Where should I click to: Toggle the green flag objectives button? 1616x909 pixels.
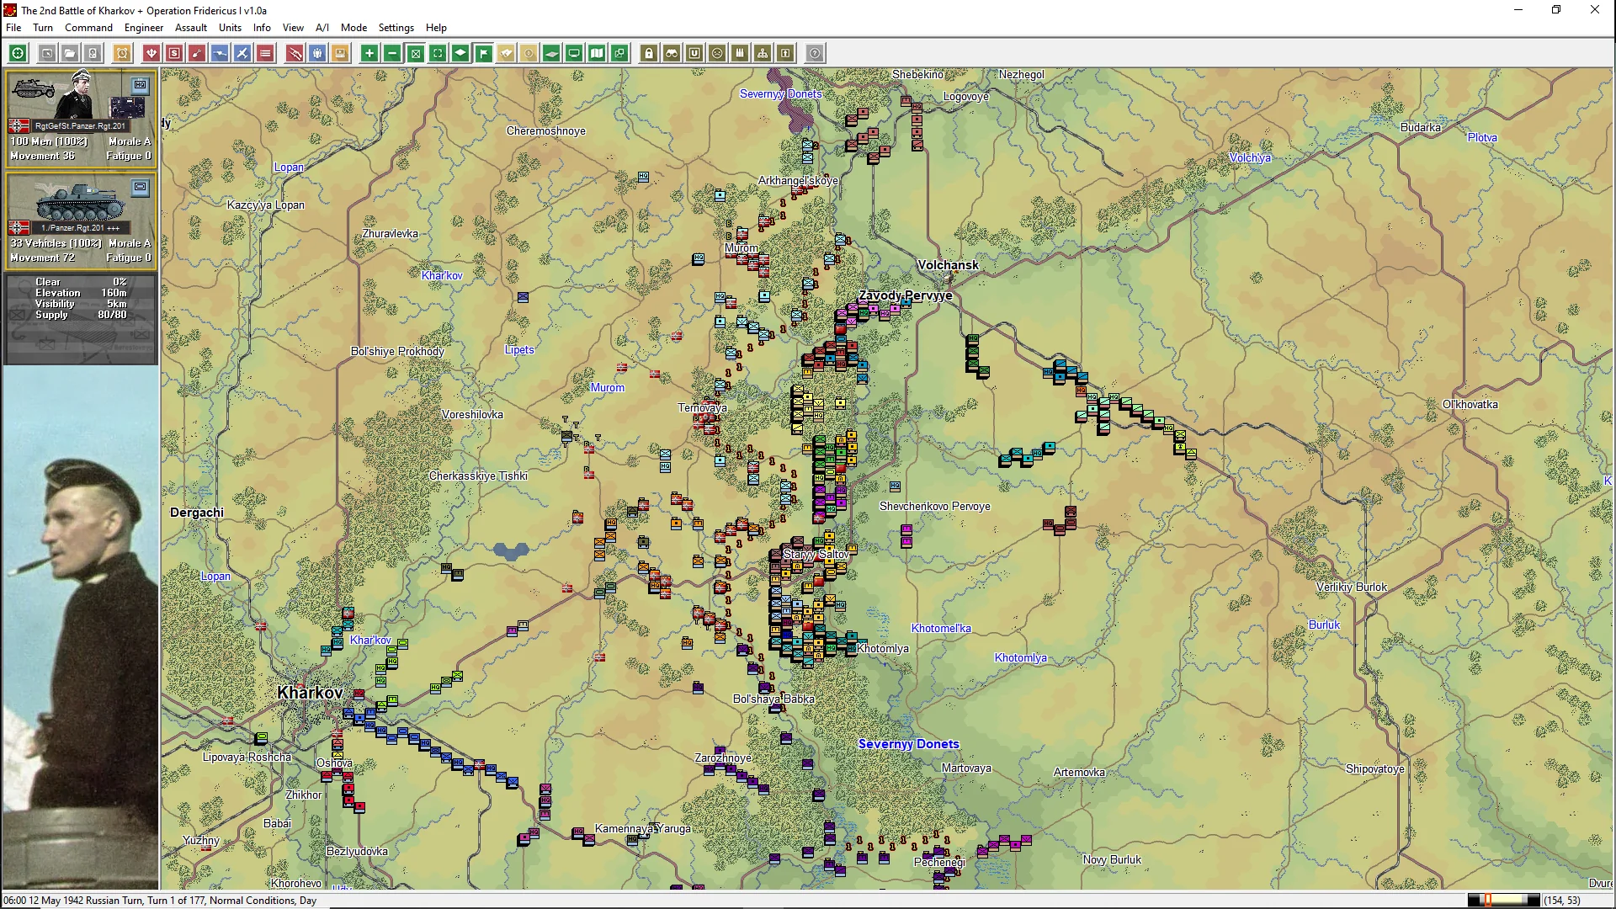(484, 53)
